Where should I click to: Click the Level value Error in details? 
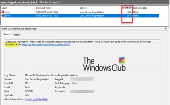pos(27,87)
